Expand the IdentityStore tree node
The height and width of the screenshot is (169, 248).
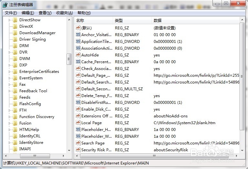click(9, 143)
